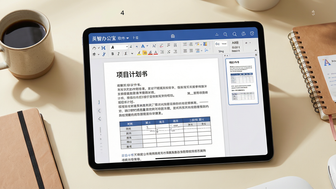Image resolution: width=336 pixels, height=189 pixels.
Task: Click the Italic (I) button
Action: [118, 54]
